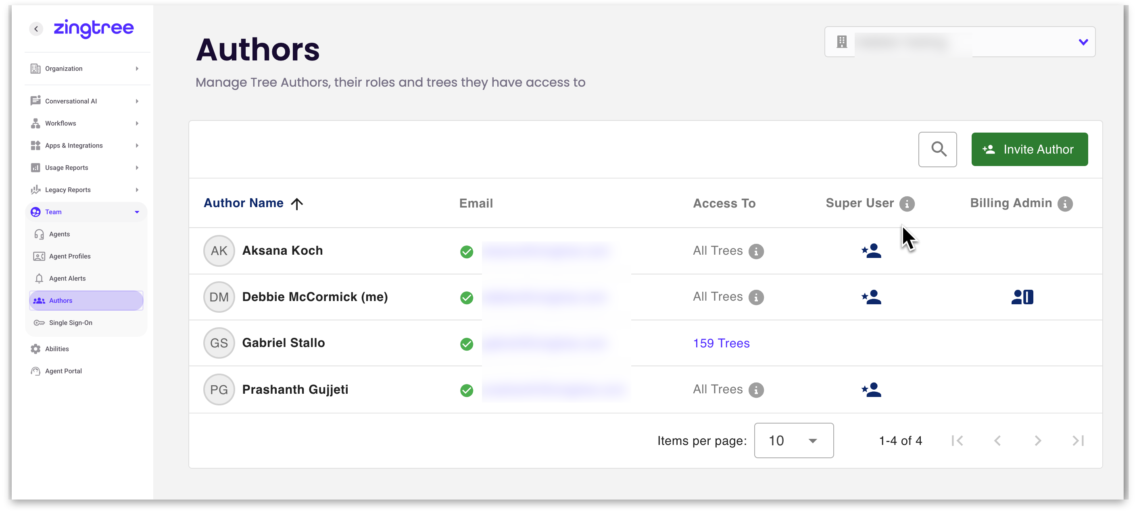Click the Invite Author button
Viewport: 1137px width, 511px height.
point(1029,149)
